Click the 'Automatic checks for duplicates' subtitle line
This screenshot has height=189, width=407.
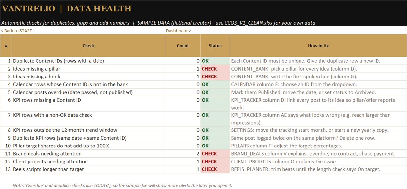coord(158,23)
